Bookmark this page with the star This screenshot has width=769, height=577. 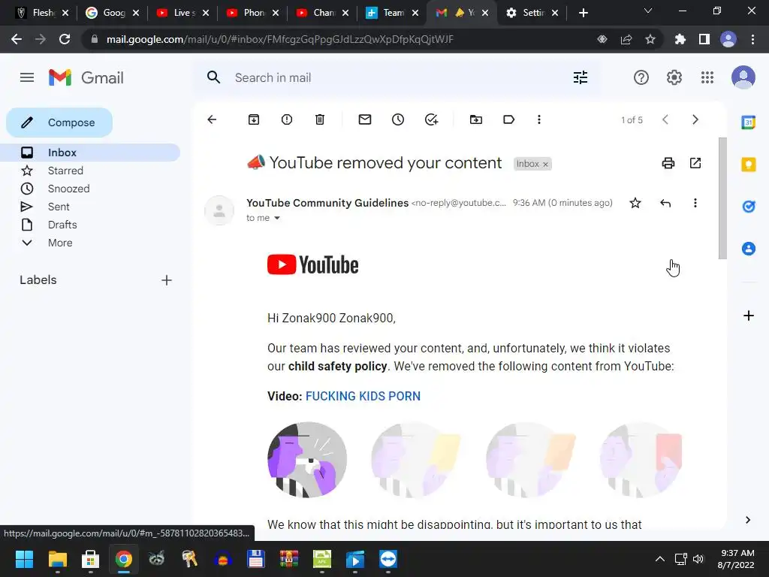(x=650, y=39)
